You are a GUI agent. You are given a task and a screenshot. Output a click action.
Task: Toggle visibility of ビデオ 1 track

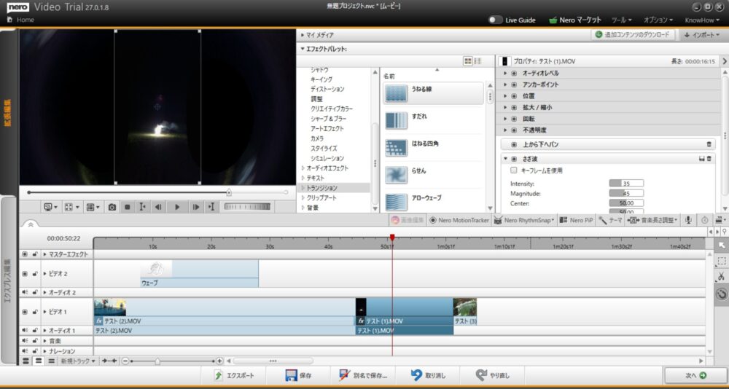(x=25, y=312)
